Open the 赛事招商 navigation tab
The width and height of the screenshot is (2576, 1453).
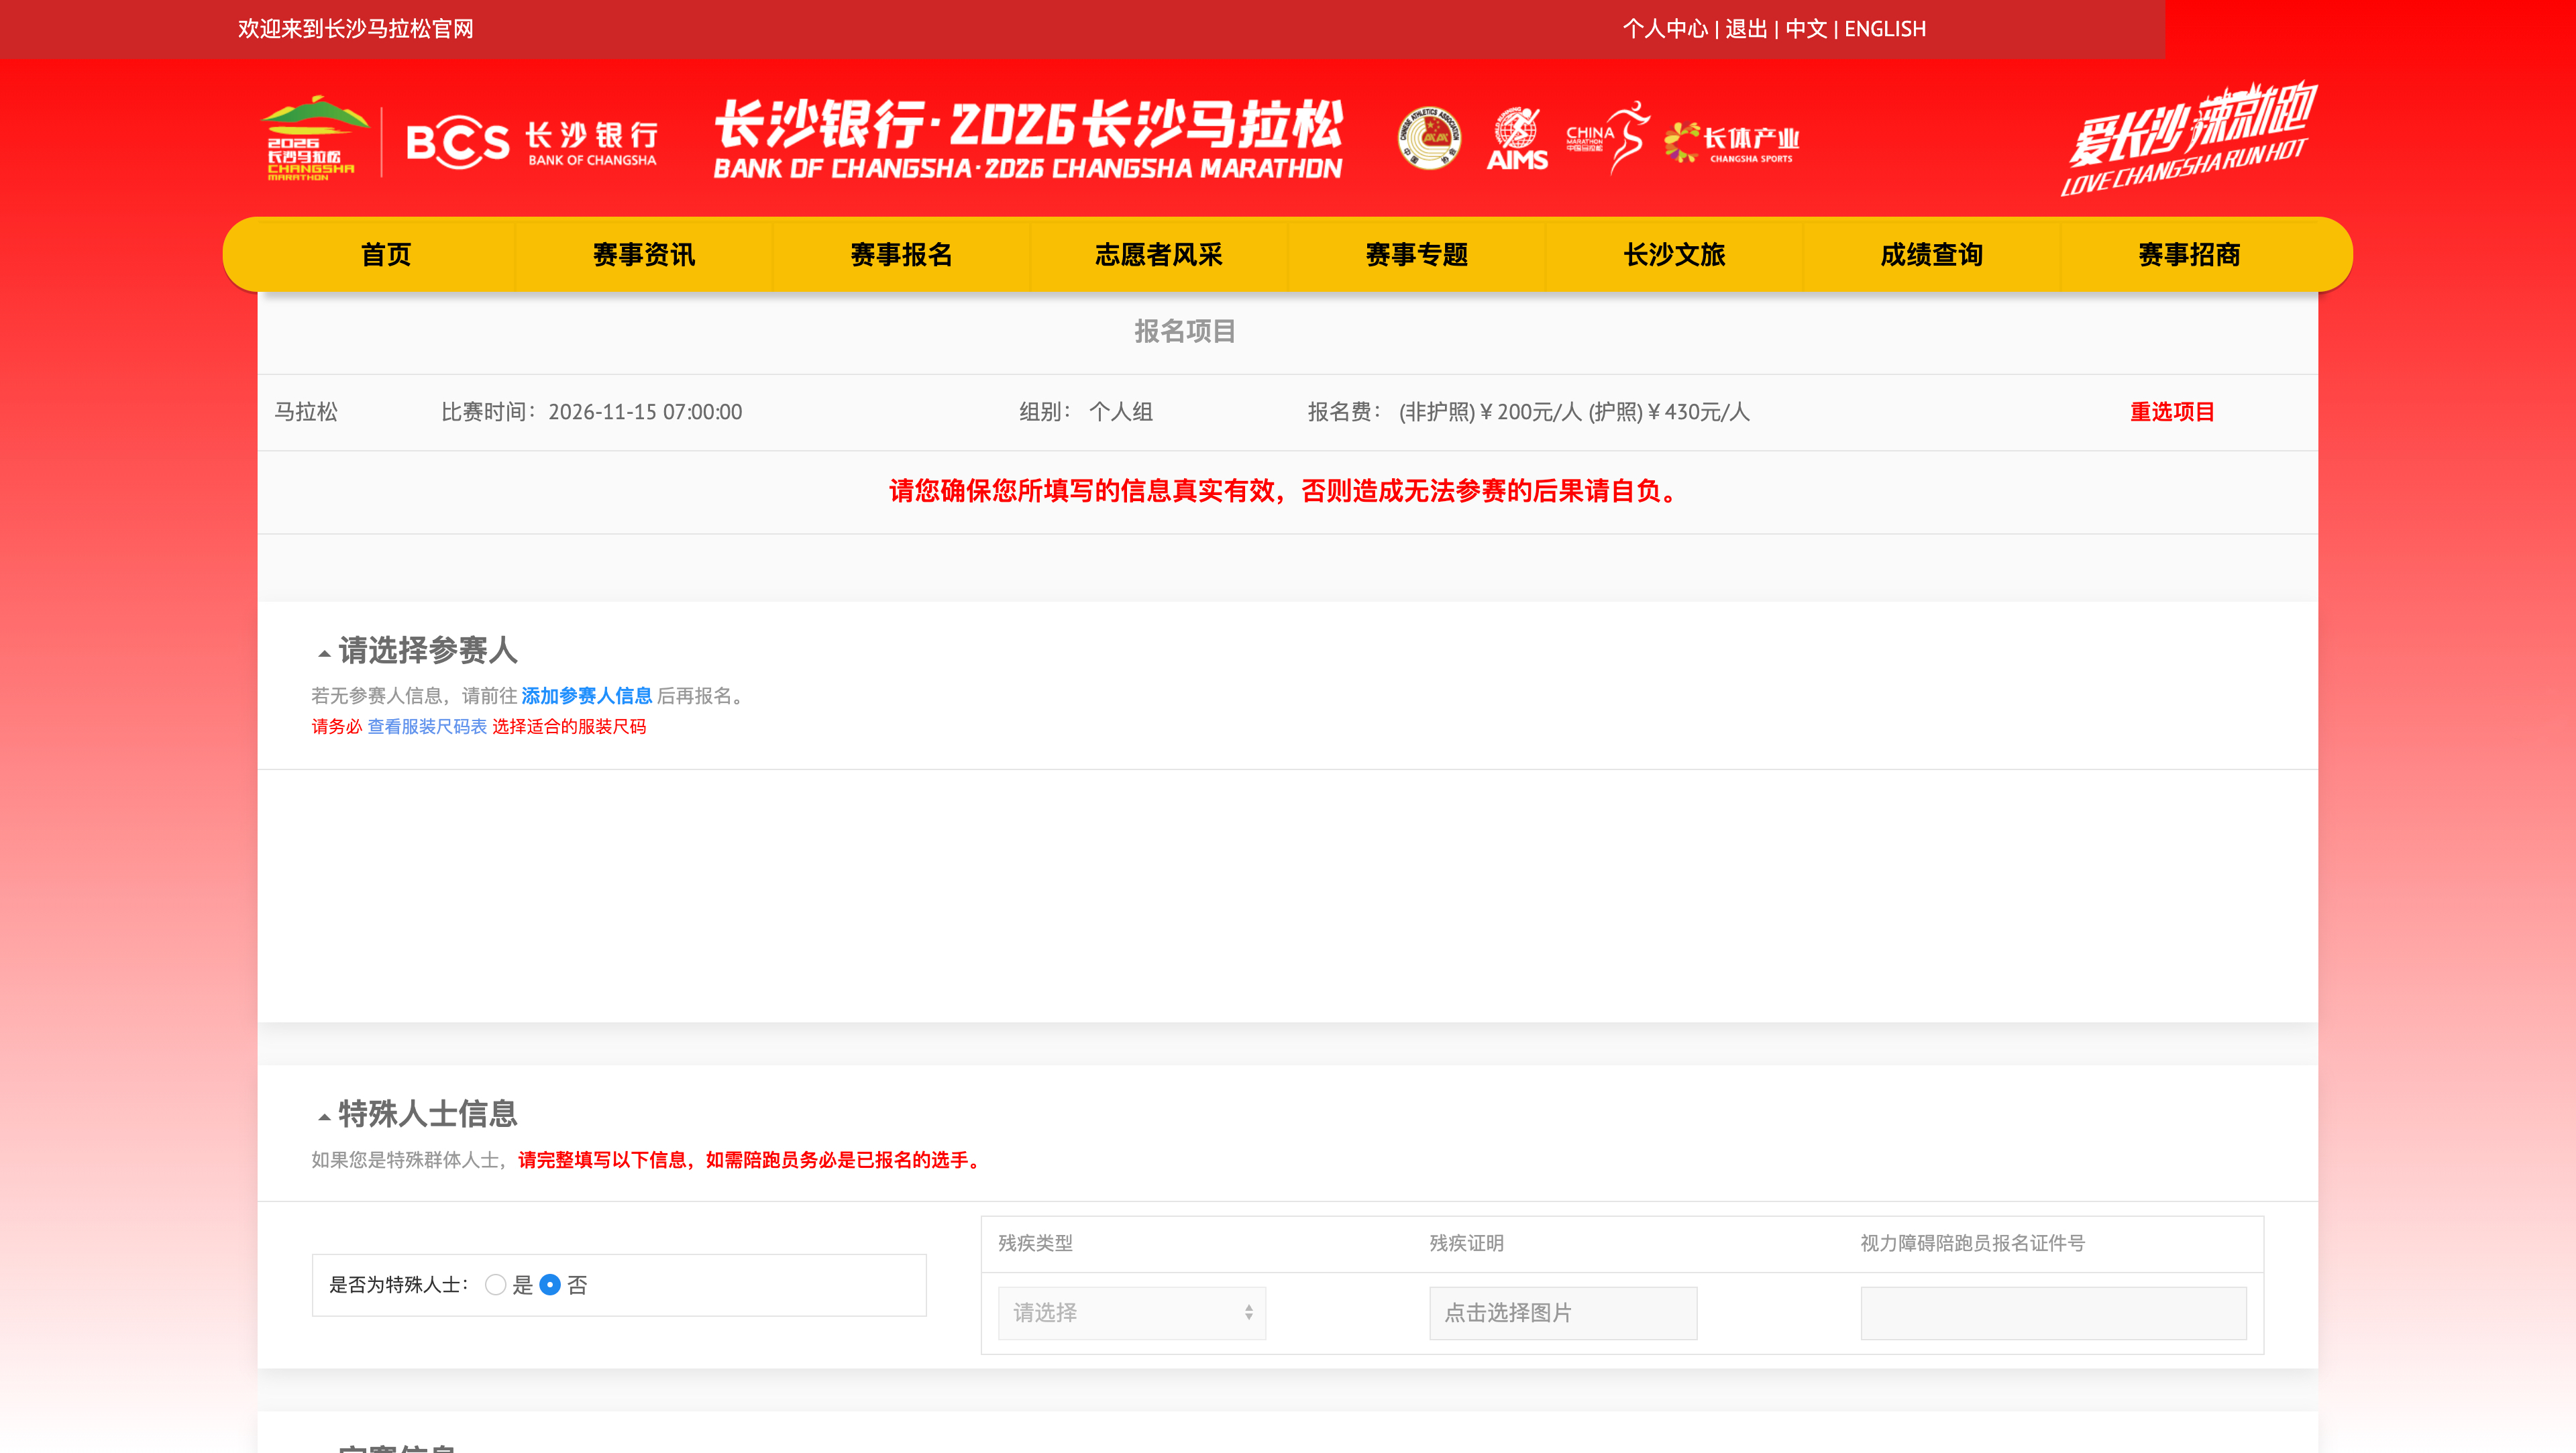tap(2190, 255)
